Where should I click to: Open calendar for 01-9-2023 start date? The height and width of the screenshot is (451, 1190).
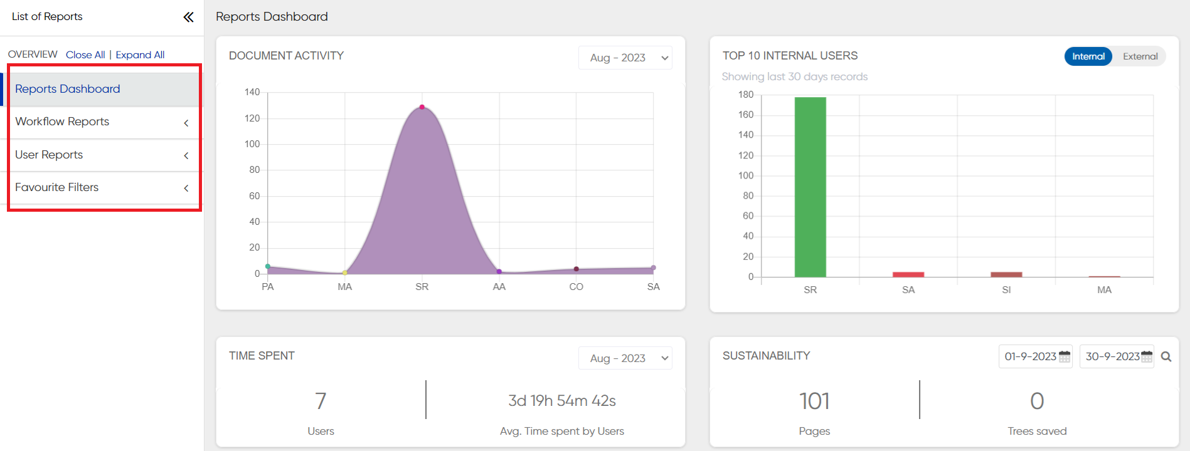[x=1065, y=356]
